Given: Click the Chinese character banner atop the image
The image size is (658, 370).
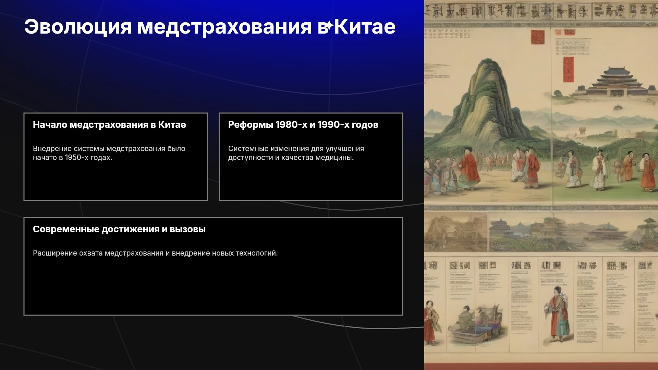Looking at the screenshot, I should (541, 11).
